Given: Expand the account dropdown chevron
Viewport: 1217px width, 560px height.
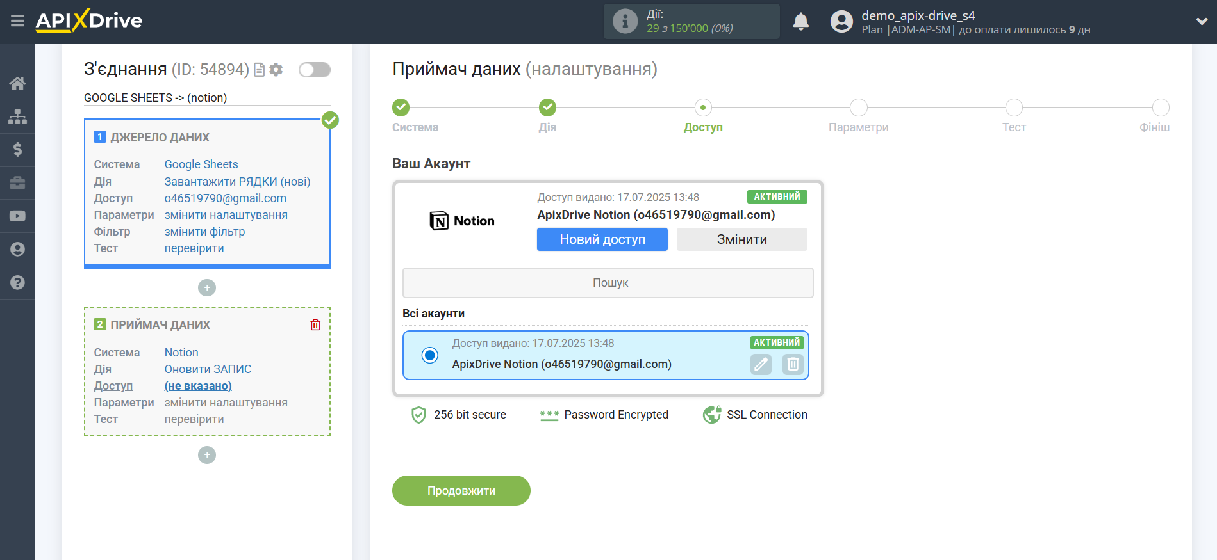Looking at the screenshot, I should (x=1202, y=21).
